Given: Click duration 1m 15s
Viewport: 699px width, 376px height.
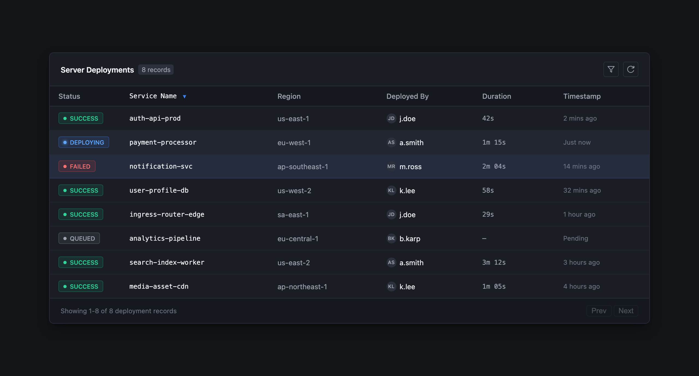Looking at the screenshot, I should (x=494, y=142).
